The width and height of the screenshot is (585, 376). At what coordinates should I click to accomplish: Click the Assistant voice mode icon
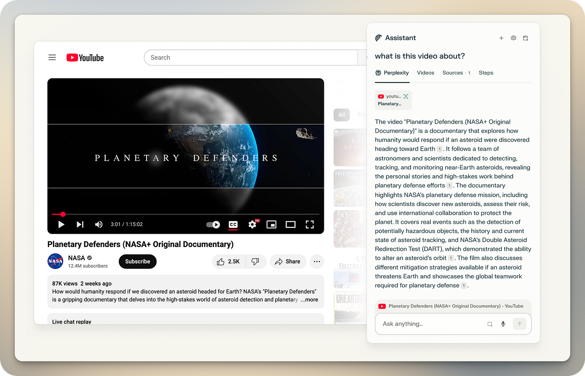coord(513,38)
